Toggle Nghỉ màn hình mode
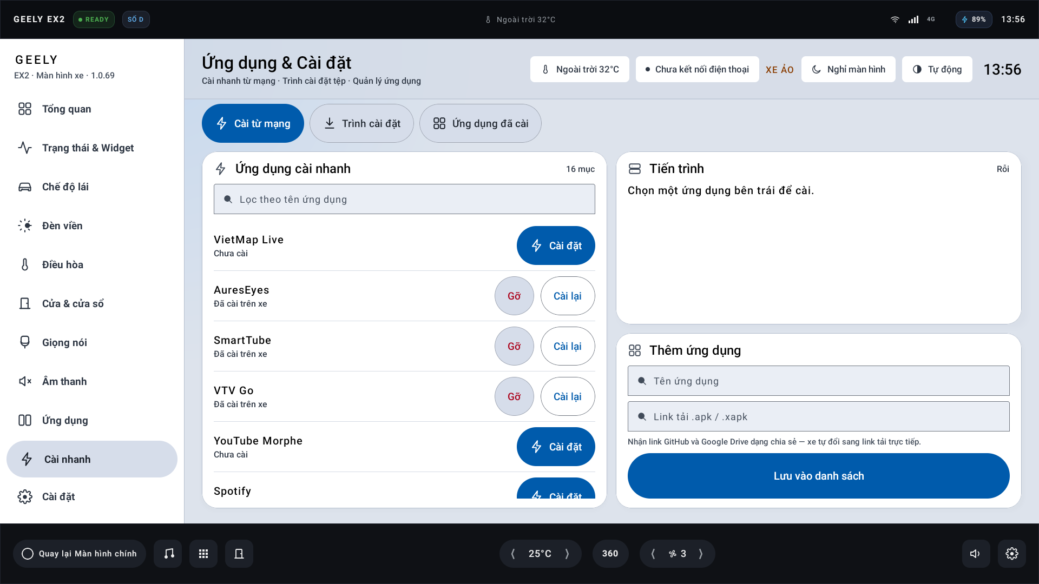The image size is (1039, 584). pyautogui.click(x=848, y=69)
